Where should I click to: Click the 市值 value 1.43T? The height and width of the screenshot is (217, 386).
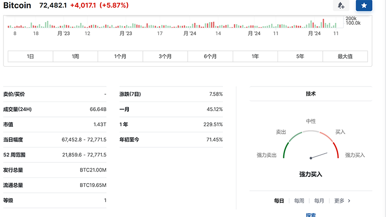100,125
